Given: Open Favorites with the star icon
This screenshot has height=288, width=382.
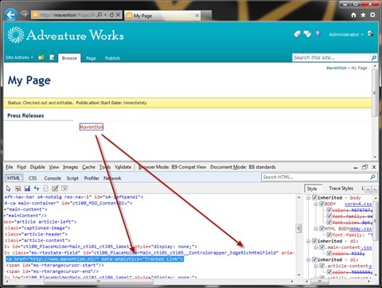Looking at the screenshot, I should click(x=363, y=15).
